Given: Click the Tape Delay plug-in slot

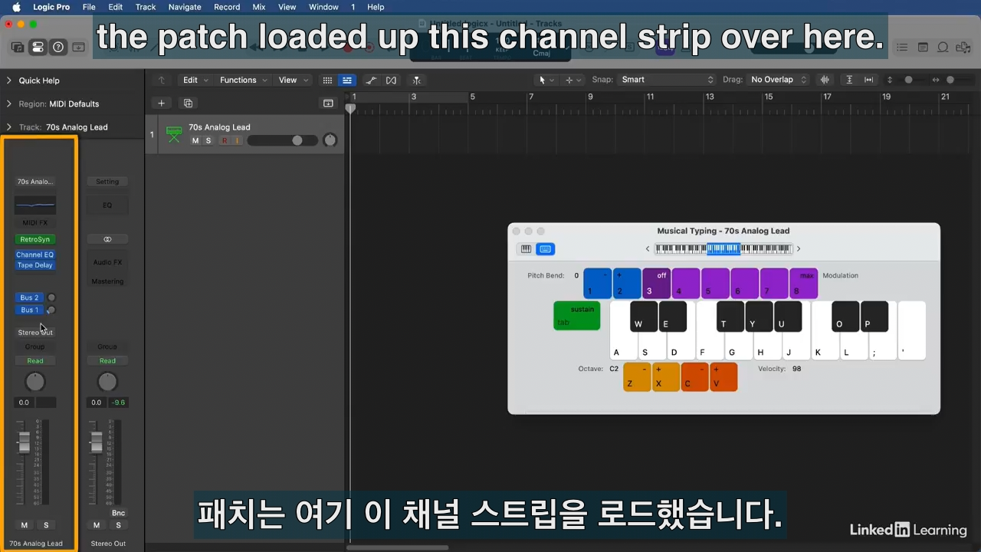Looking at the screenshot, I should (35, 265).
